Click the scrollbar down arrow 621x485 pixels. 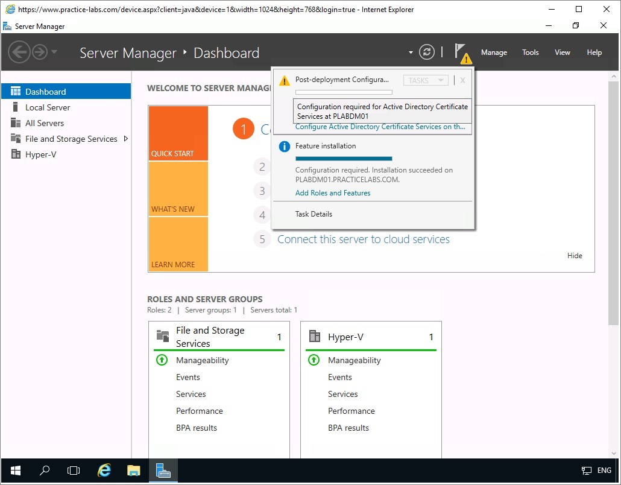pyautogui.click(x=614, y=453)
